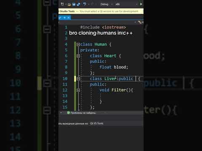Click 'public:' on line 7
This screenshot has width=202, height=151.
point(98,62)
